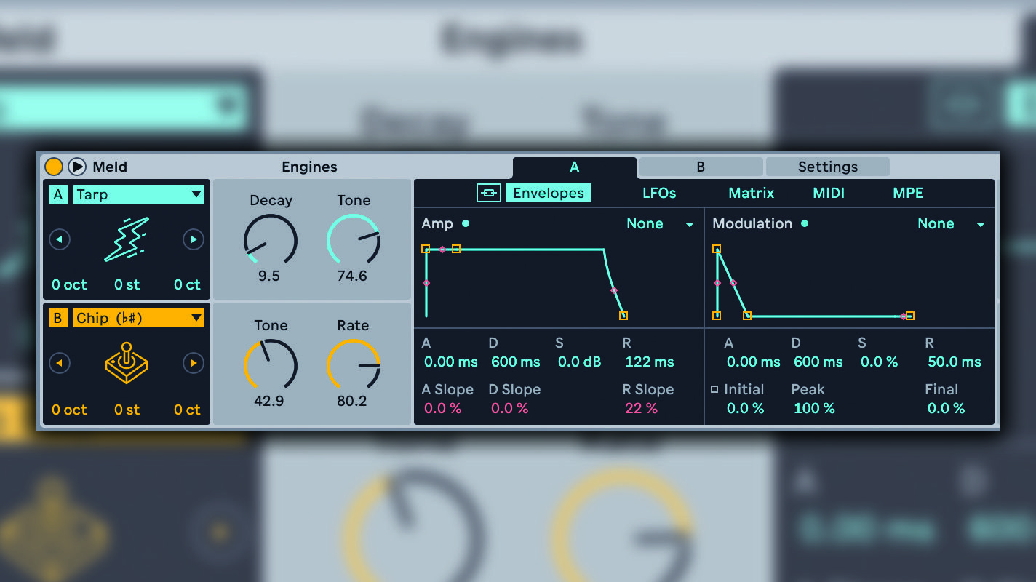This screenshot has width=1036, height=582.
Task: Open the Settings tab
Action: (x=827, y=167)
